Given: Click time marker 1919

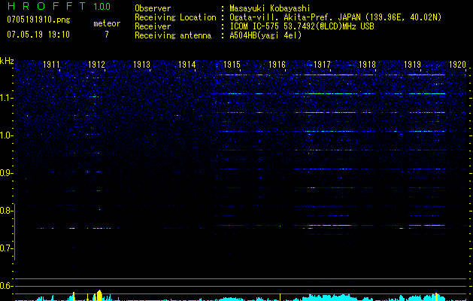Looking at the screenshot, I should pyautogui.click(x=412, y=64).
